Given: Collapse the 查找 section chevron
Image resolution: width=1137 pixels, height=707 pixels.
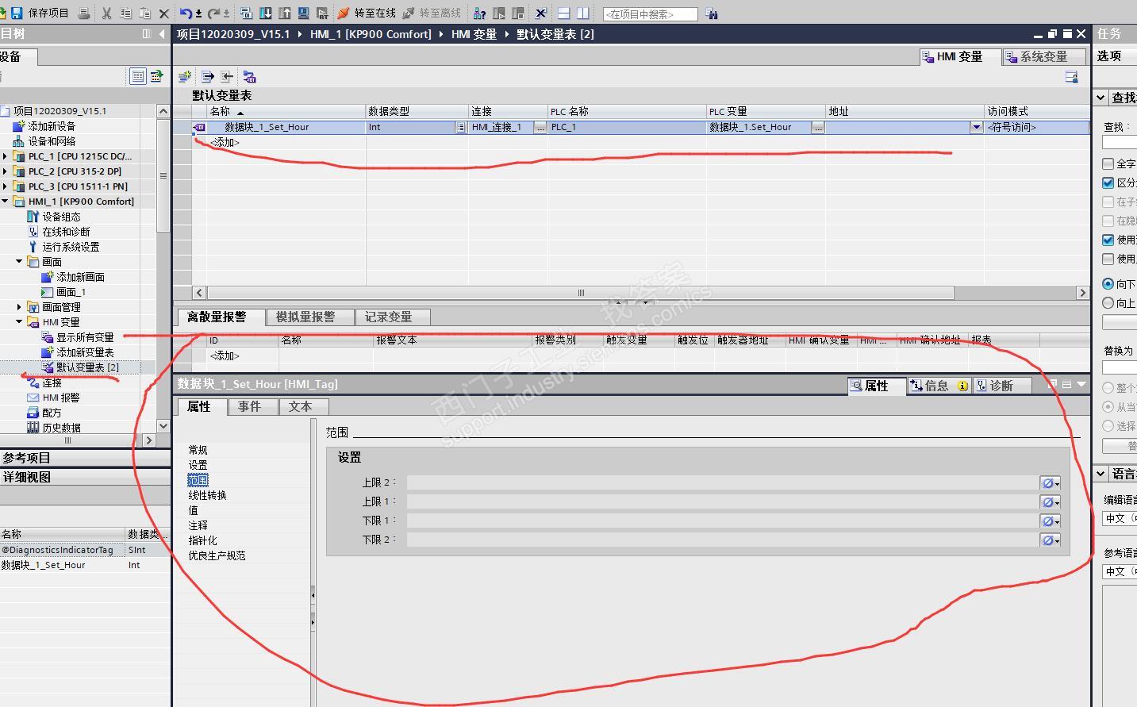Looking at the screenshot, I should [1101, 98].
